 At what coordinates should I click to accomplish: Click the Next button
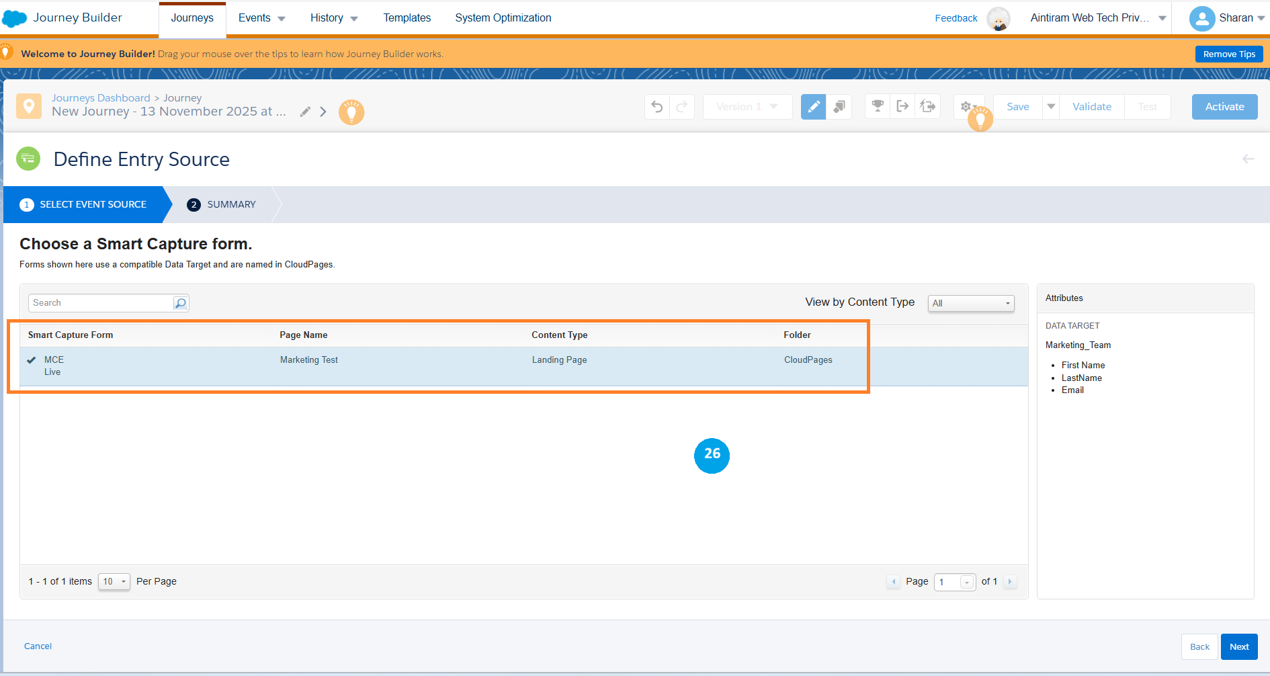pos(1238,646)
